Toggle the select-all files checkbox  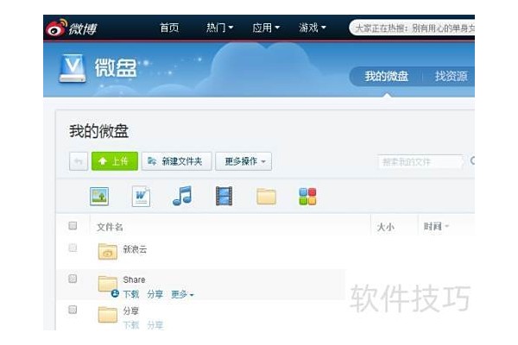(x=73, y=225)
